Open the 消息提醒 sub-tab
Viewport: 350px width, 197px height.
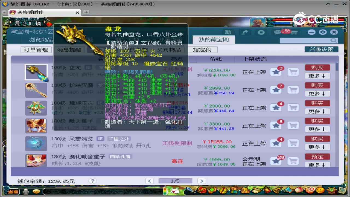69,50
